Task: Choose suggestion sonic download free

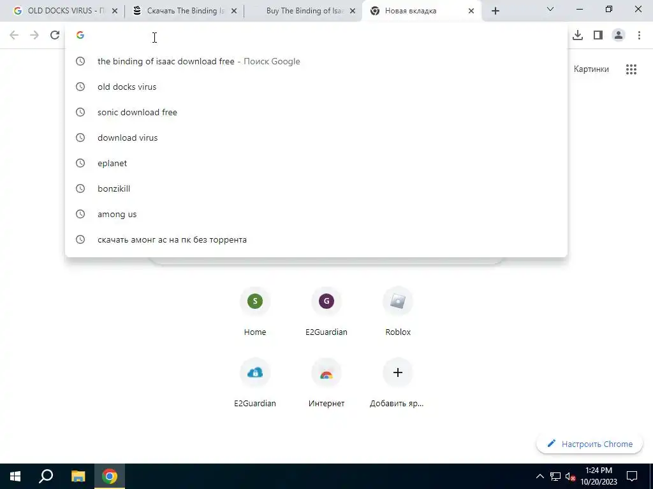Action: click(x=316, y=112)
